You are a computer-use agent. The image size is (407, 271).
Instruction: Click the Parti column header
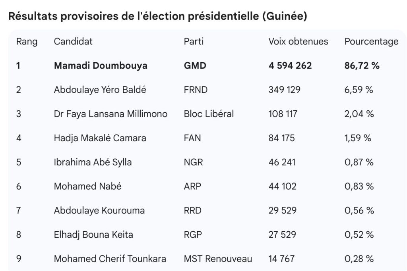pyautogui.click(x=194, y=42)
